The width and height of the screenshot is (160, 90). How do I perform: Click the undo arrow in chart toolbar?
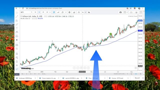pos(83,12)
